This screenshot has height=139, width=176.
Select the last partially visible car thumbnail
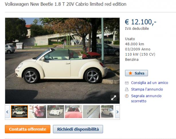click(x=107, y=111)
